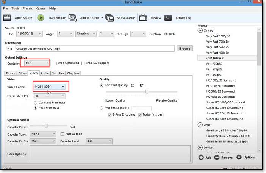
Task: Open the Framerate (FPS) dropdown
Action: coord(49,96)
